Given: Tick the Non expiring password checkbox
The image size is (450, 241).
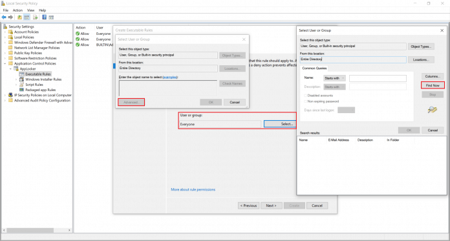Looking at the screenshot, I should click(x=305, y=101).
